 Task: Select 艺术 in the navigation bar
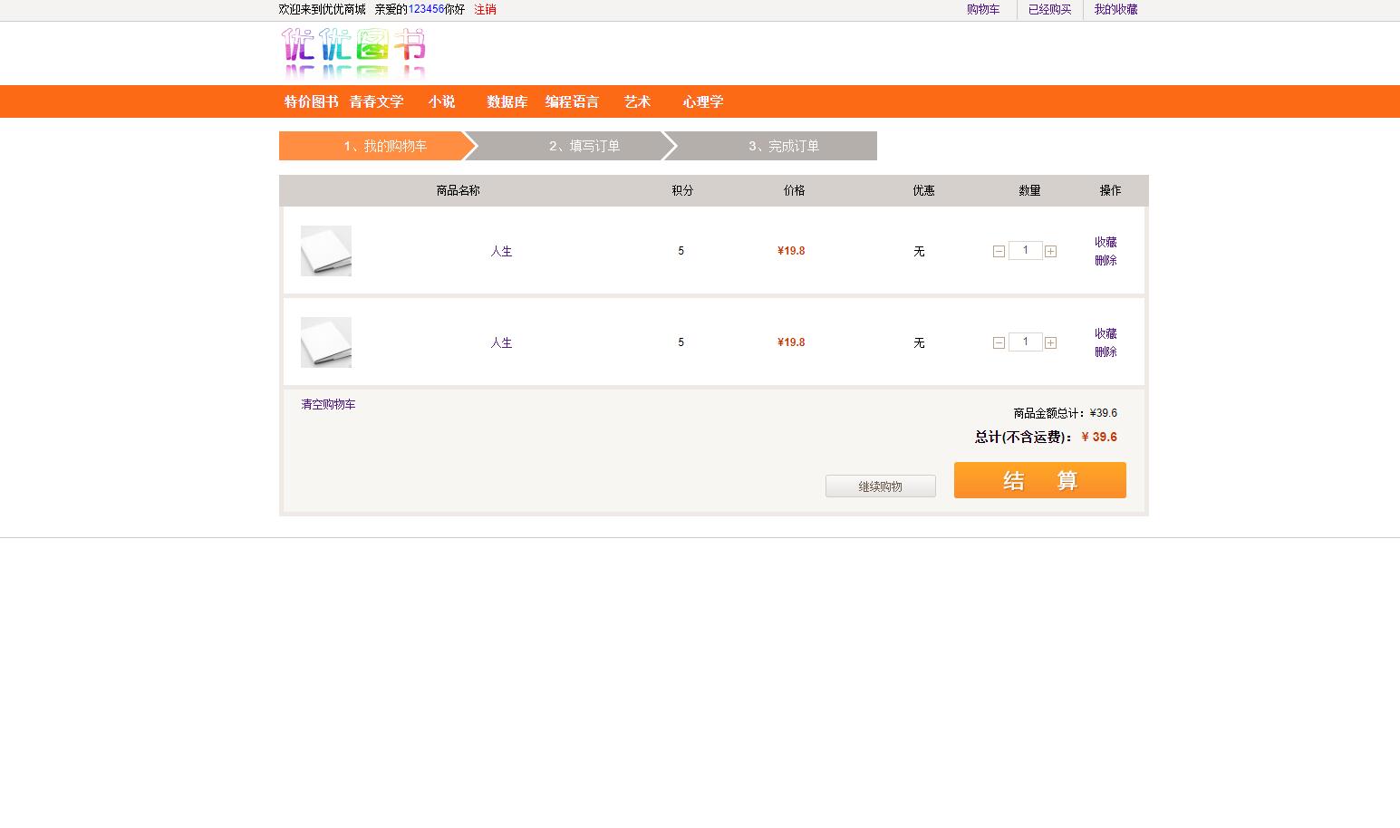(x=638, y=101)
